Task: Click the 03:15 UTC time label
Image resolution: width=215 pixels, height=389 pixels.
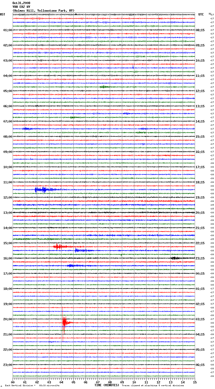Action: [200, 319]
